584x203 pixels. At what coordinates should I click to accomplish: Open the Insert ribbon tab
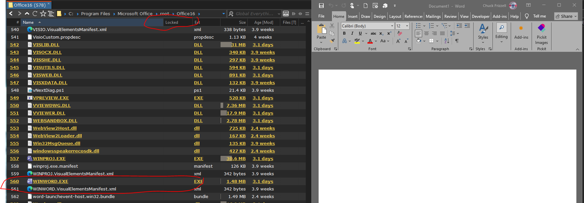pos(353,17)
